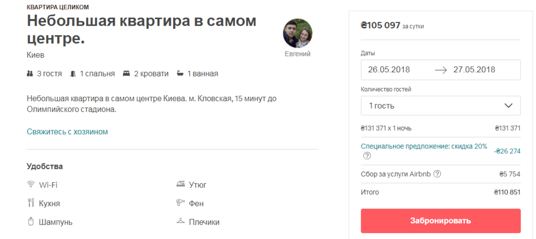The height and width of the screenshot is (239, 536).
Task: Click the chevron arrow in guests selector
Action: (x=509, y=106)
